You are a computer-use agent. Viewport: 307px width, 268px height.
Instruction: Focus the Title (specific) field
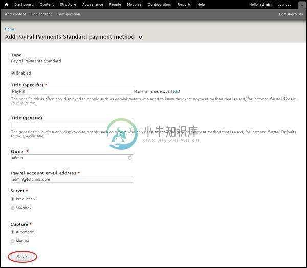(72, 91)
